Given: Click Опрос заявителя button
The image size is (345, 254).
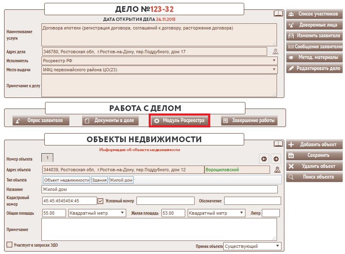Looking at the screenshot, I should point(41,121).
